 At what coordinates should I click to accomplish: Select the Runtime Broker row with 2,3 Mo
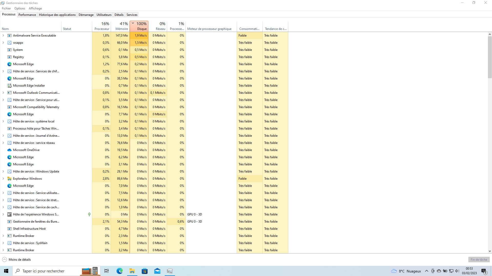tap(144, 236)
